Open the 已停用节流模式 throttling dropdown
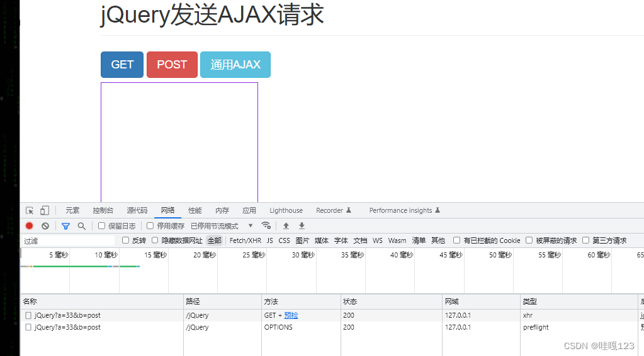This screenshot has height=356, width=644. point(222,226)
